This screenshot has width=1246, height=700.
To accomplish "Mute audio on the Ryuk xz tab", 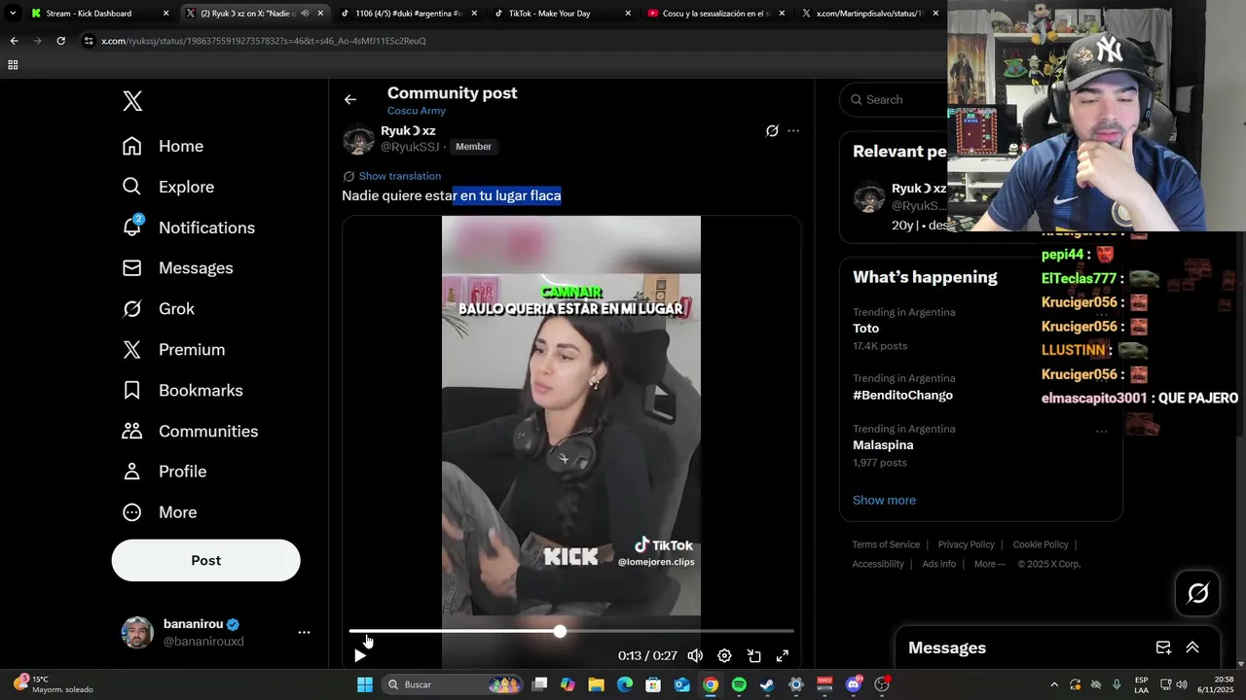I will [305, 14].
